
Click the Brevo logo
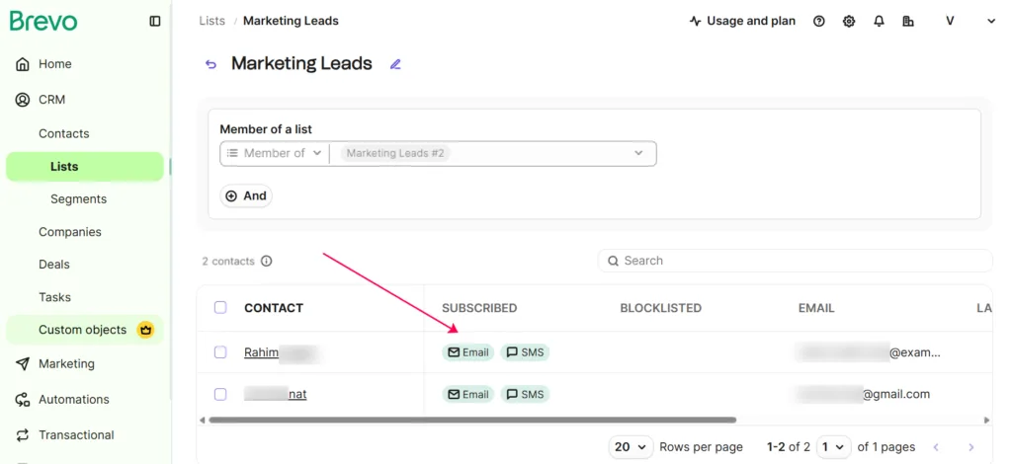tap(43, 21)
